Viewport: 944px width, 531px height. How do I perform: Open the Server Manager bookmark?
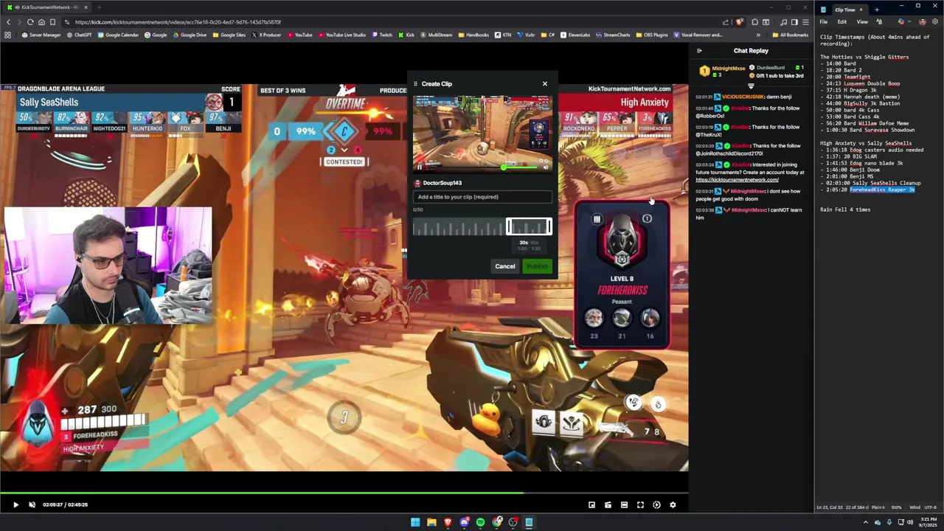coord(41,35)
